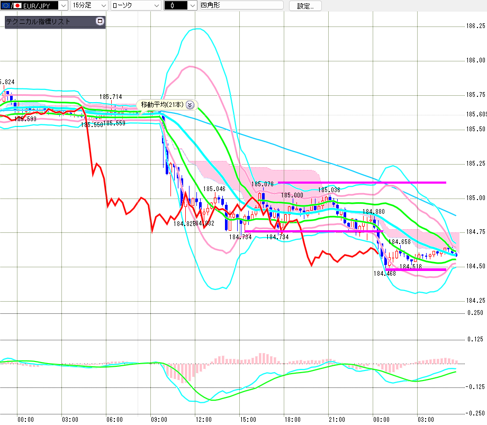Open the ローソク chart type dropdown
This screenshot has width=487, height=425.
[157, 6]
